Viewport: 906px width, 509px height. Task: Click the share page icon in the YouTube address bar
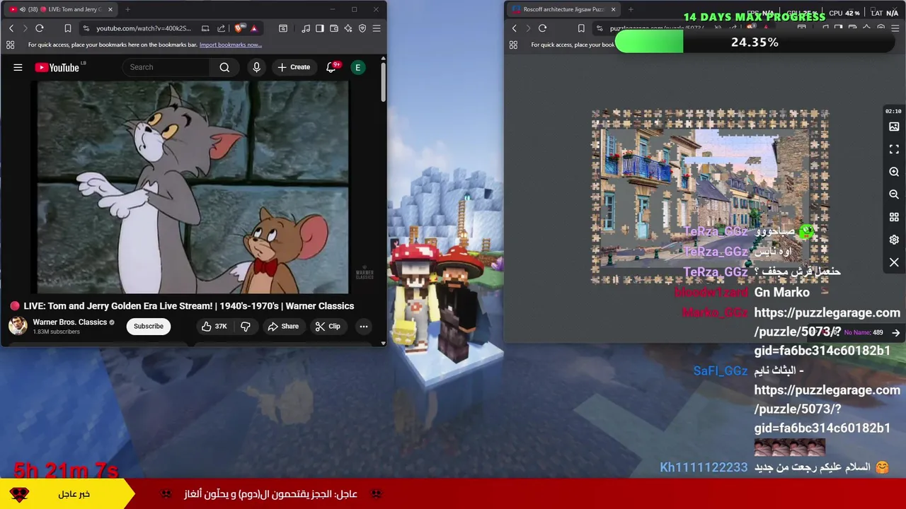221,28
